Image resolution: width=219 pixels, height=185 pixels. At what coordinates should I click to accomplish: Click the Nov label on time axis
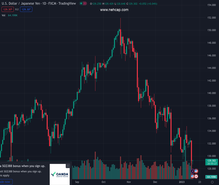click(129, 182)
